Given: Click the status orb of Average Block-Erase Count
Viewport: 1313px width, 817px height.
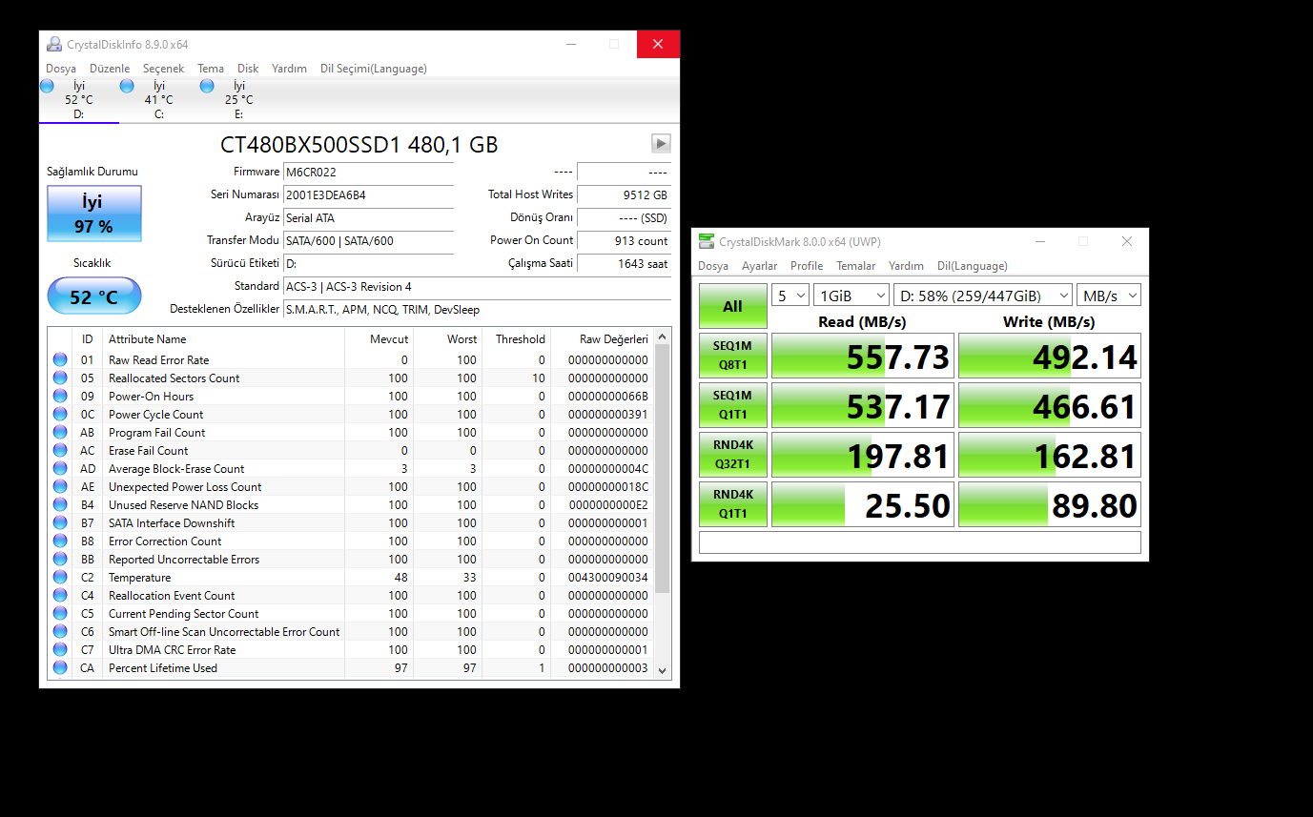Looking at the screenshot, I should click(x=60, y=468).
